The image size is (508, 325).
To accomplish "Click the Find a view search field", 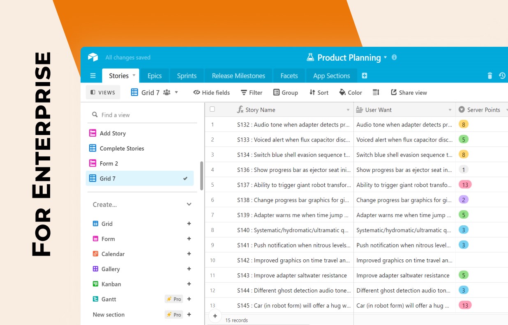I will (142, 115).
